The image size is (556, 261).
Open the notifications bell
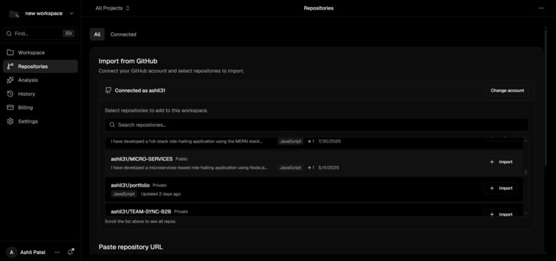(x=70, y=252)
